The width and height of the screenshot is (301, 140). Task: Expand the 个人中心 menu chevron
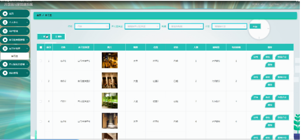click(27, 23)
